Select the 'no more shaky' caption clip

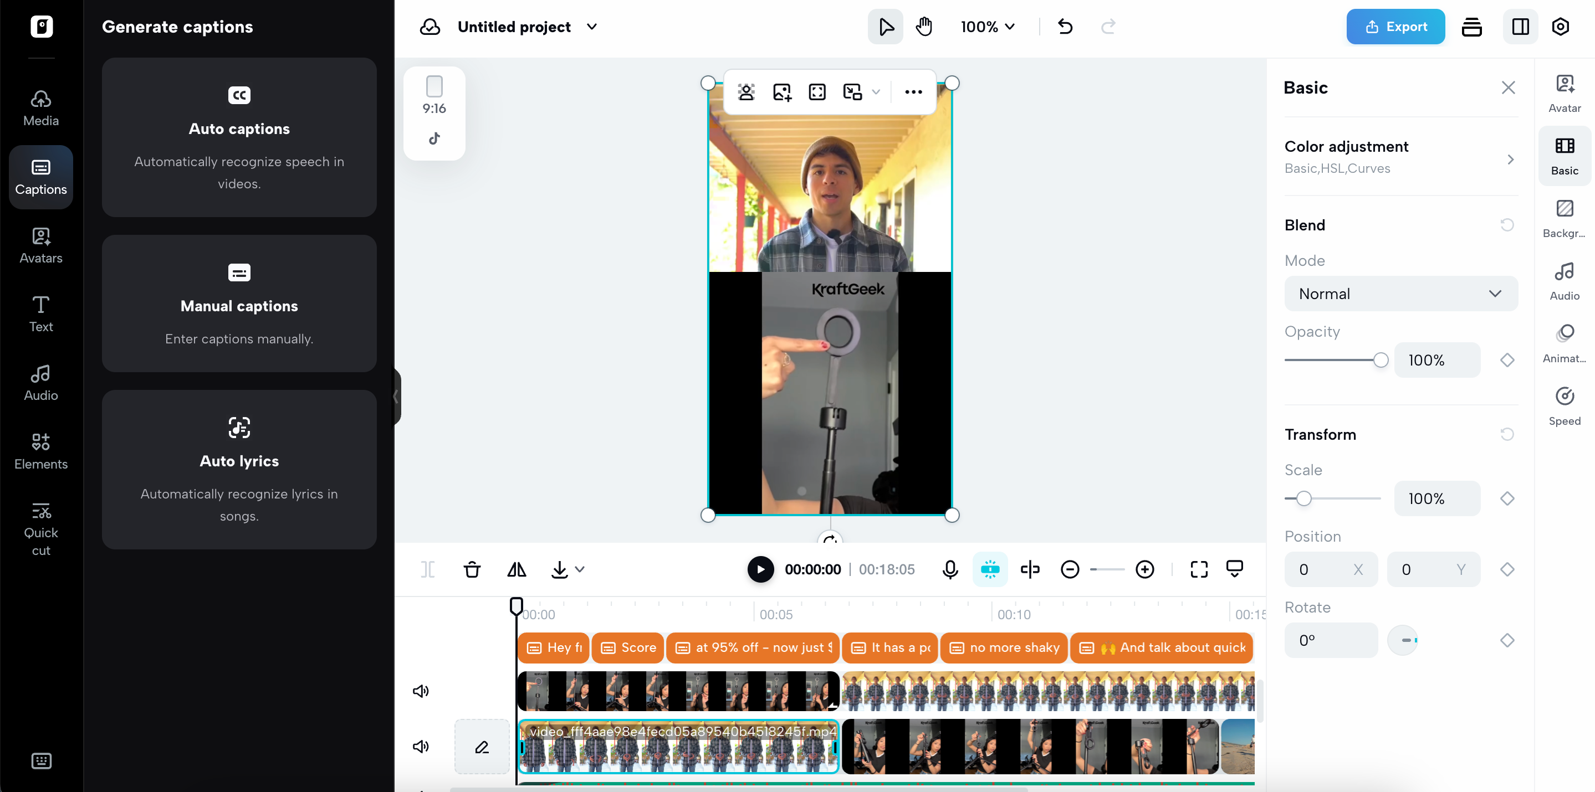coord(1004,647)
